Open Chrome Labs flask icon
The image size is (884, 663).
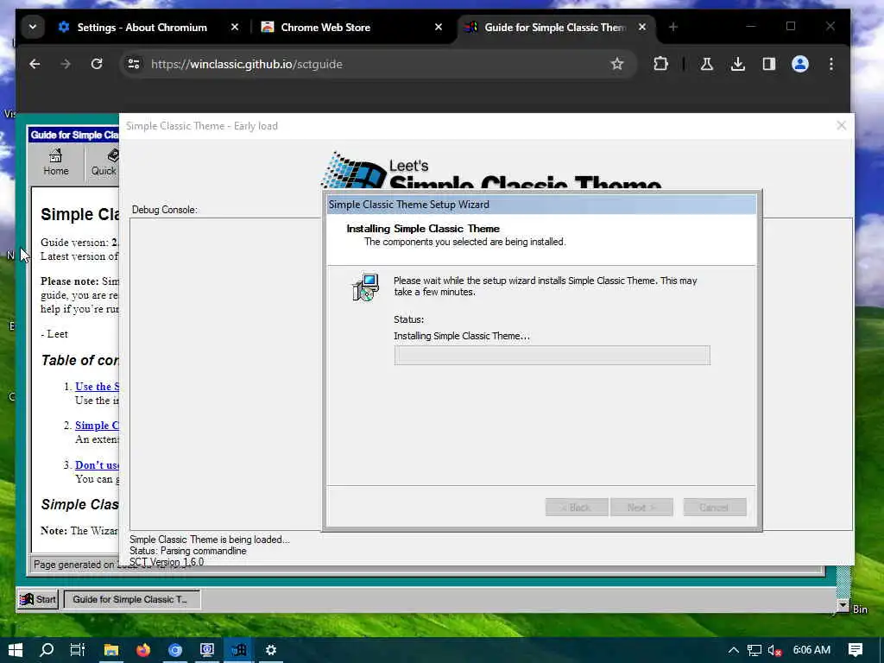[706, 64]
